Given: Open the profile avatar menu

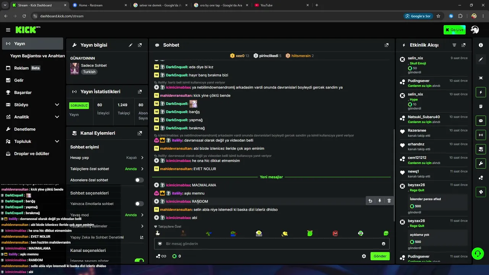Looking at the screenshot, I should (475, 30).
